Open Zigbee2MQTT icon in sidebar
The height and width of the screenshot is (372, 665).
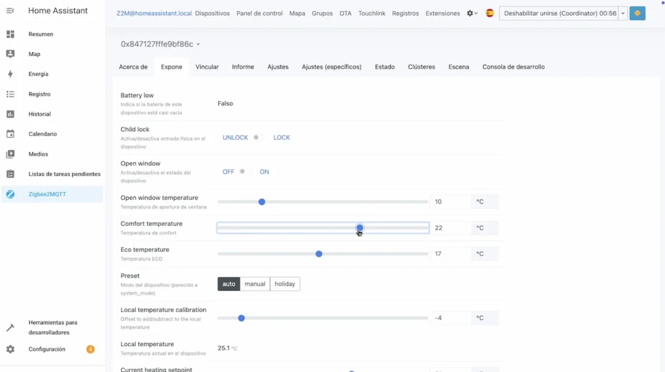click(x=10, y=194)
